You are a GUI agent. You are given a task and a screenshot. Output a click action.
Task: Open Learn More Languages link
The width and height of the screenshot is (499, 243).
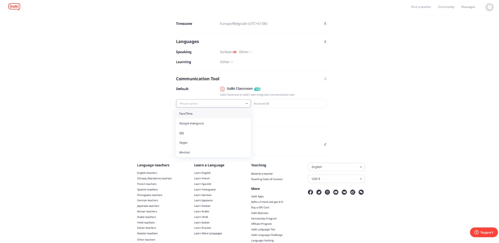pyautogui.click(x=208, y=233)
